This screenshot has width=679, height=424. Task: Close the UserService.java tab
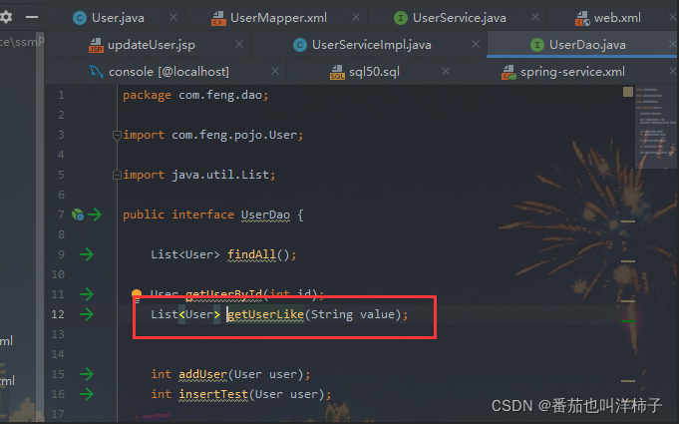[535, 17]
